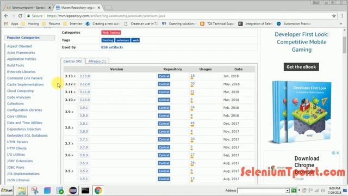Reload the page with refresh icon
The height and width of the screenshot is (196, 348).
pos(20,16)
